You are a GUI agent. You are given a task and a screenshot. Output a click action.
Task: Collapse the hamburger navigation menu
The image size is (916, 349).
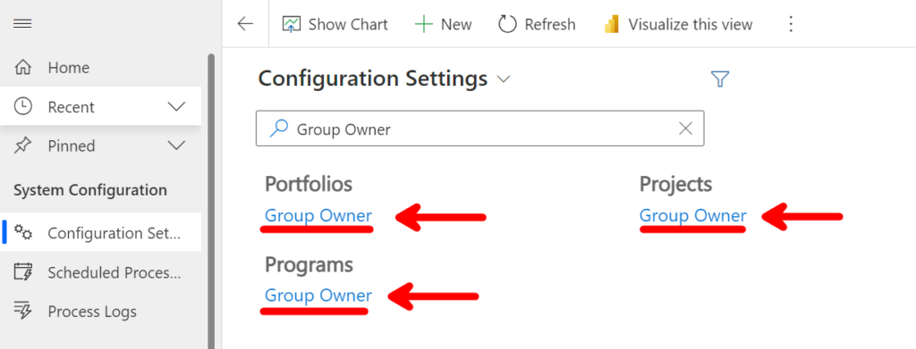(22, 24)
